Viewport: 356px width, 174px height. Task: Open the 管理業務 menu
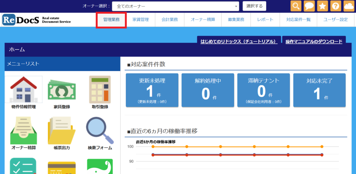coord(111,20)
